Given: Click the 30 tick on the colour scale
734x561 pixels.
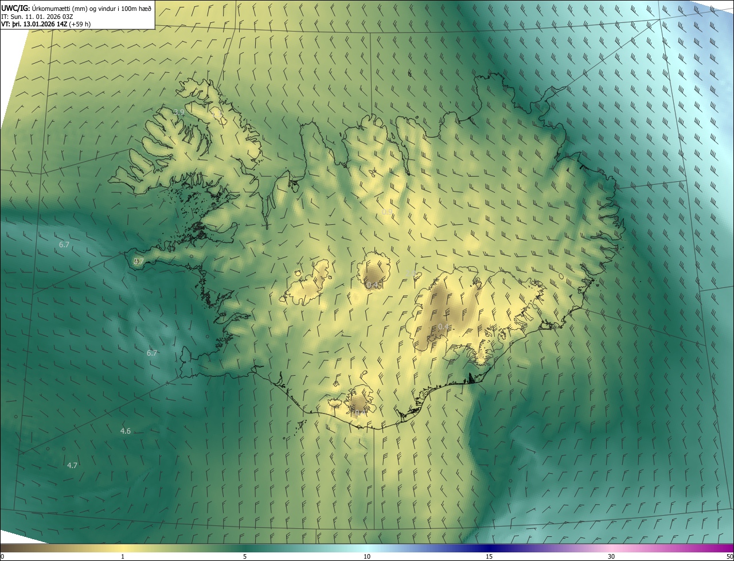Looking at the screenshot, I should coord(611,556).
